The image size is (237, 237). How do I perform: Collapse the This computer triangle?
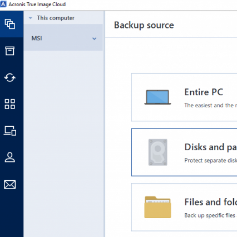(x=30, y=18)
